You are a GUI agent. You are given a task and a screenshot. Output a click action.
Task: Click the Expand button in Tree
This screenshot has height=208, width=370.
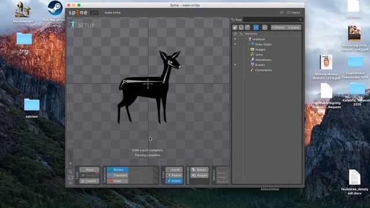pyautogui.click(x=294, y=28)
